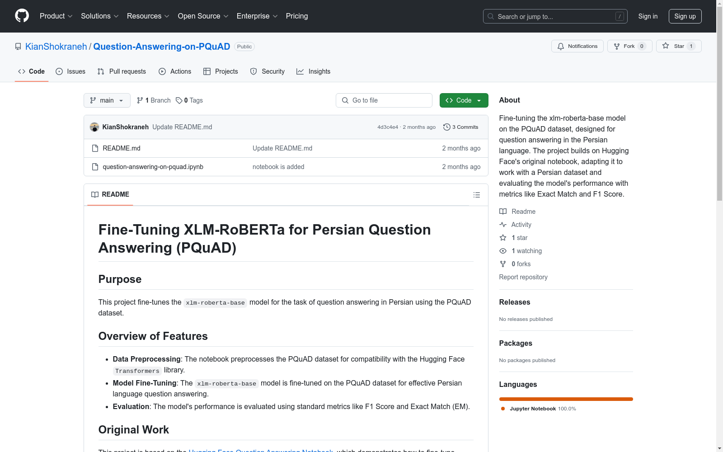The height and width of the screenshot is (452, 723).
Task: Click the Issues circle icon
Action: click(x=59, y=71)
